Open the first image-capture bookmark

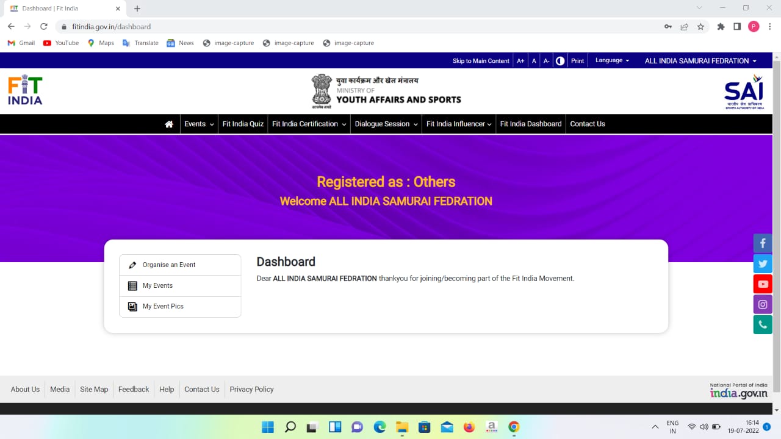(x=228, y=43)
